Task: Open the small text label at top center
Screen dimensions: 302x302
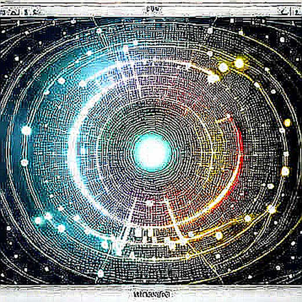Action: pos(153,9)
